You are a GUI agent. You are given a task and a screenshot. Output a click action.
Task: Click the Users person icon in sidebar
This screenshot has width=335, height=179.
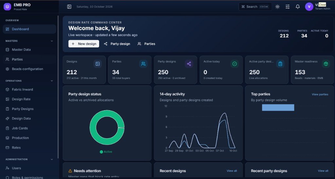7,168
